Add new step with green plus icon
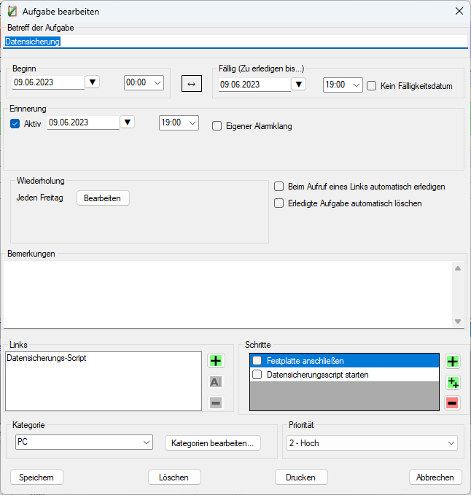471x495 pixels. tap(452, 362)
